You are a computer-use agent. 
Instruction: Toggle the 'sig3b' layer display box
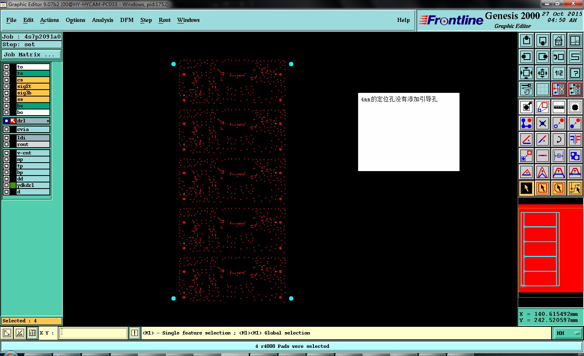pyautogui.click(x=6, y=93)
